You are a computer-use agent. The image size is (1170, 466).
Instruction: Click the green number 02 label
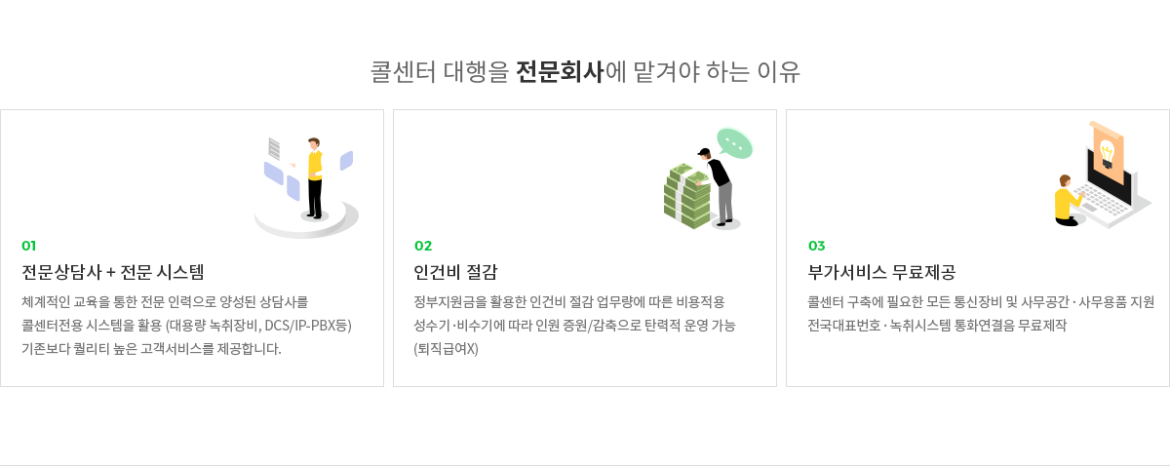[423, 246]
